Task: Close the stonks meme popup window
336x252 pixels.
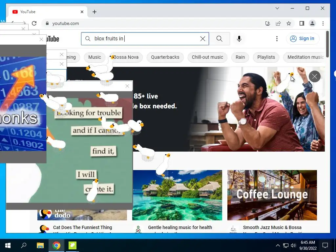Action: pyautogui.click(x=41, y=39)
